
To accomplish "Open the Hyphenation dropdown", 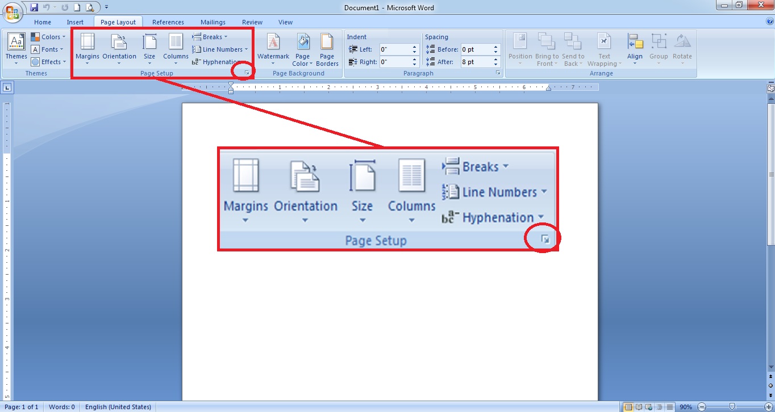I will (x=220, y=61).
